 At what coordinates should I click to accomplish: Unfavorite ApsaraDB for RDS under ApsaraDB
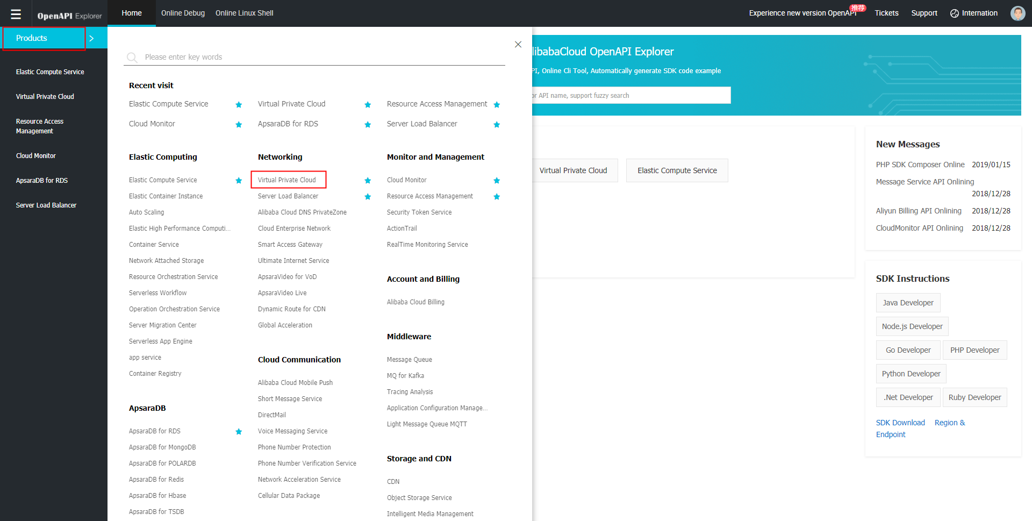point(239,432)
